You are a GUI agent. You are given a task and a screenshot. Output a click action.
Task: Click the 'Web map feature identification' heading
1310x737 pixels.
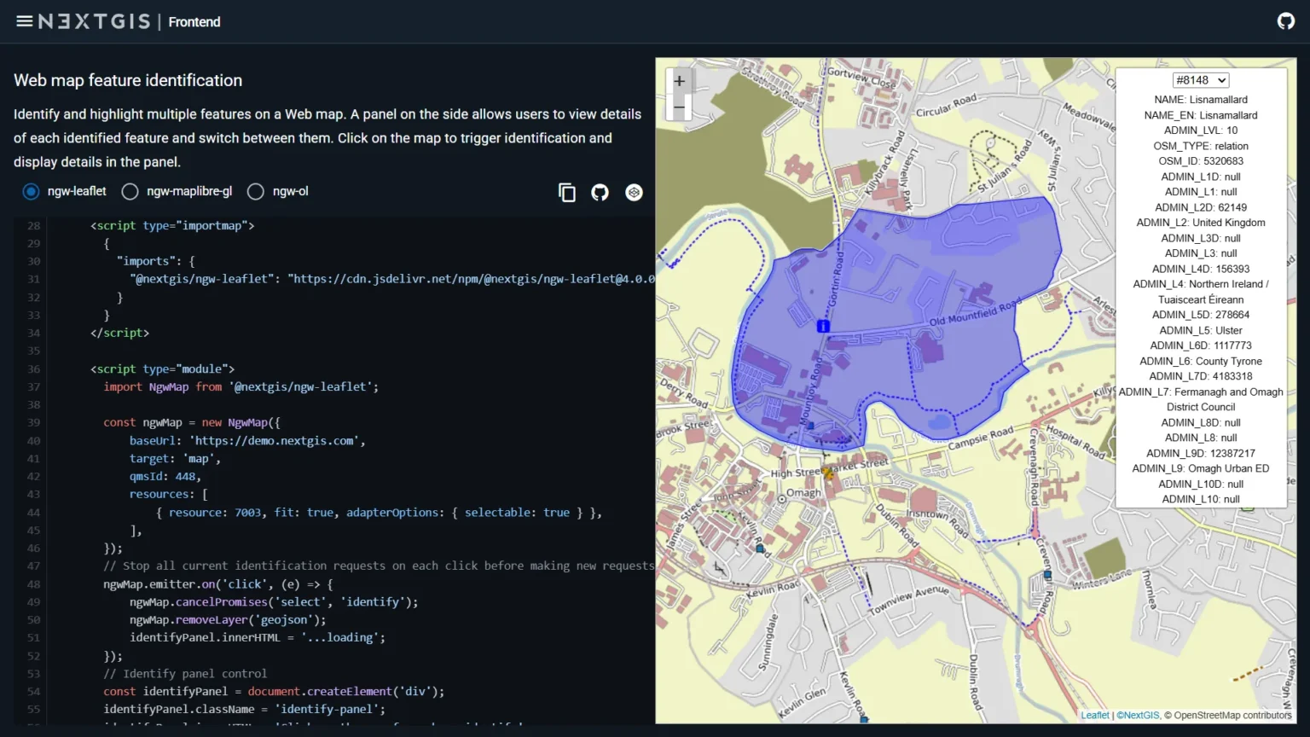[128, 80]
